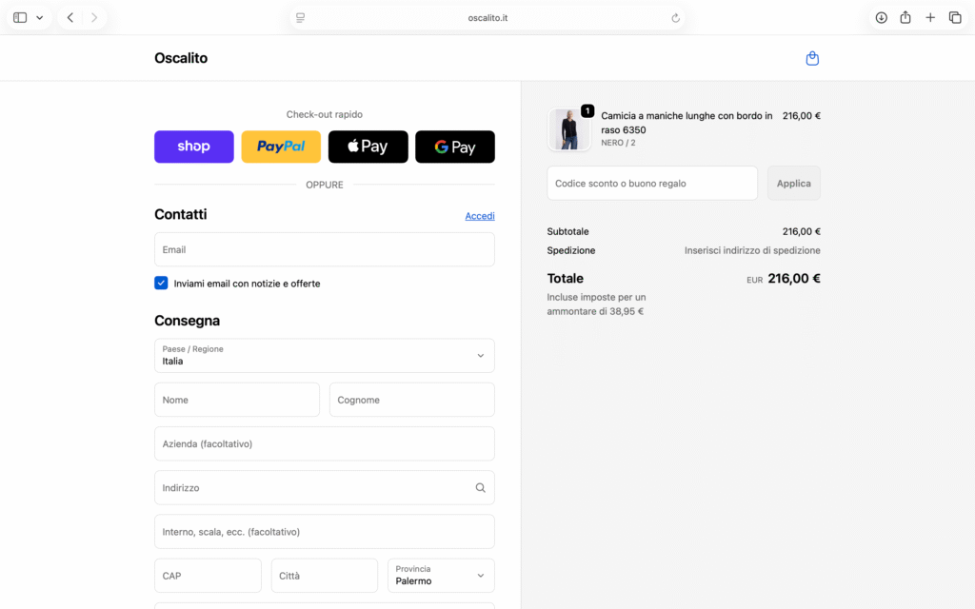
Task: Pay with the Shop Pay button
Action: [x=194, y=147]
